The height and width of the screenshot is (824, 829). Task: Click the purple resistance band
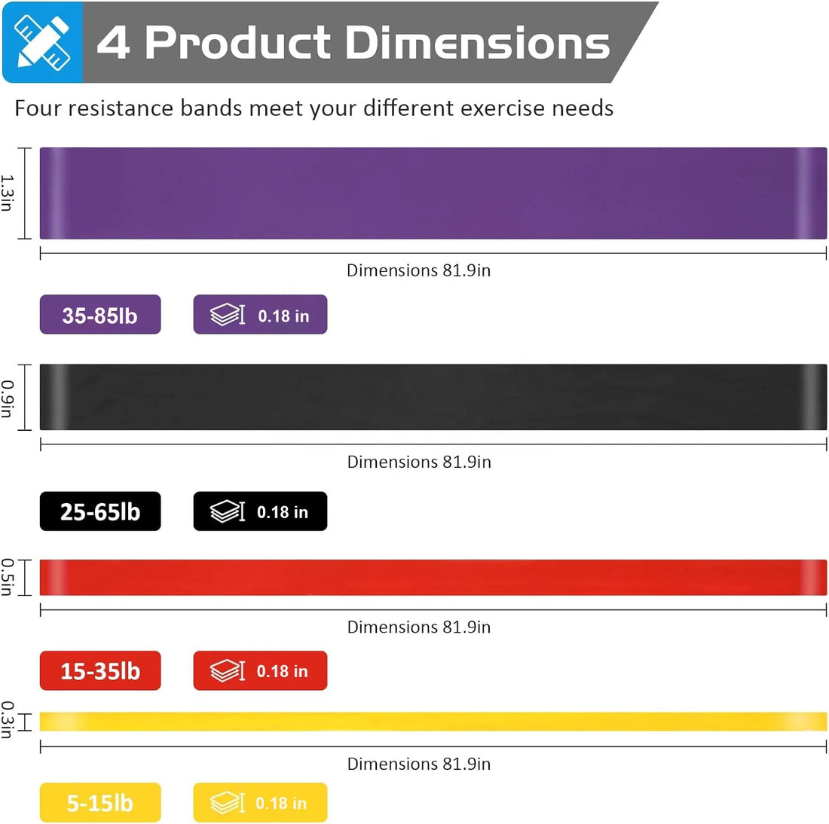click(433, 194)
